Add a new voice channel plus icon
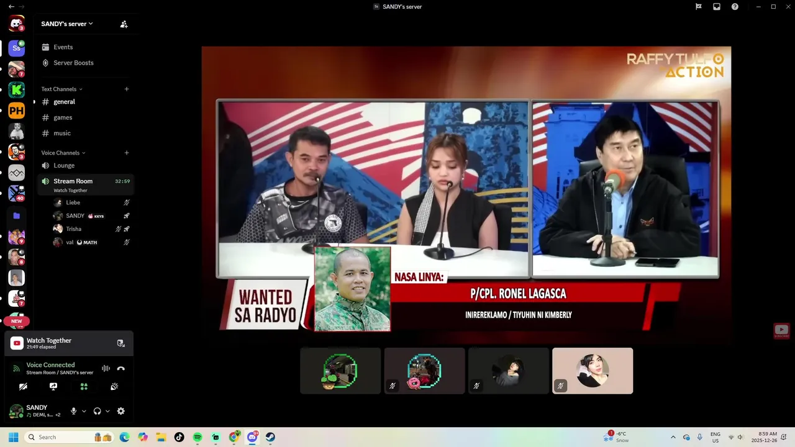The image size is (795, 447). click(x=127, y=153)
